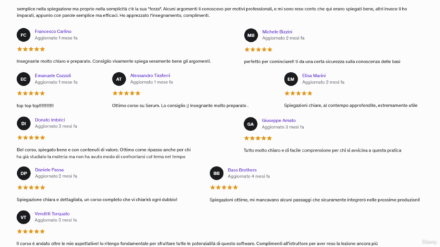Click the GA avatar for Giuseppe Amato
This screenshot has width=440, height=247.
(x=250, y=124)
